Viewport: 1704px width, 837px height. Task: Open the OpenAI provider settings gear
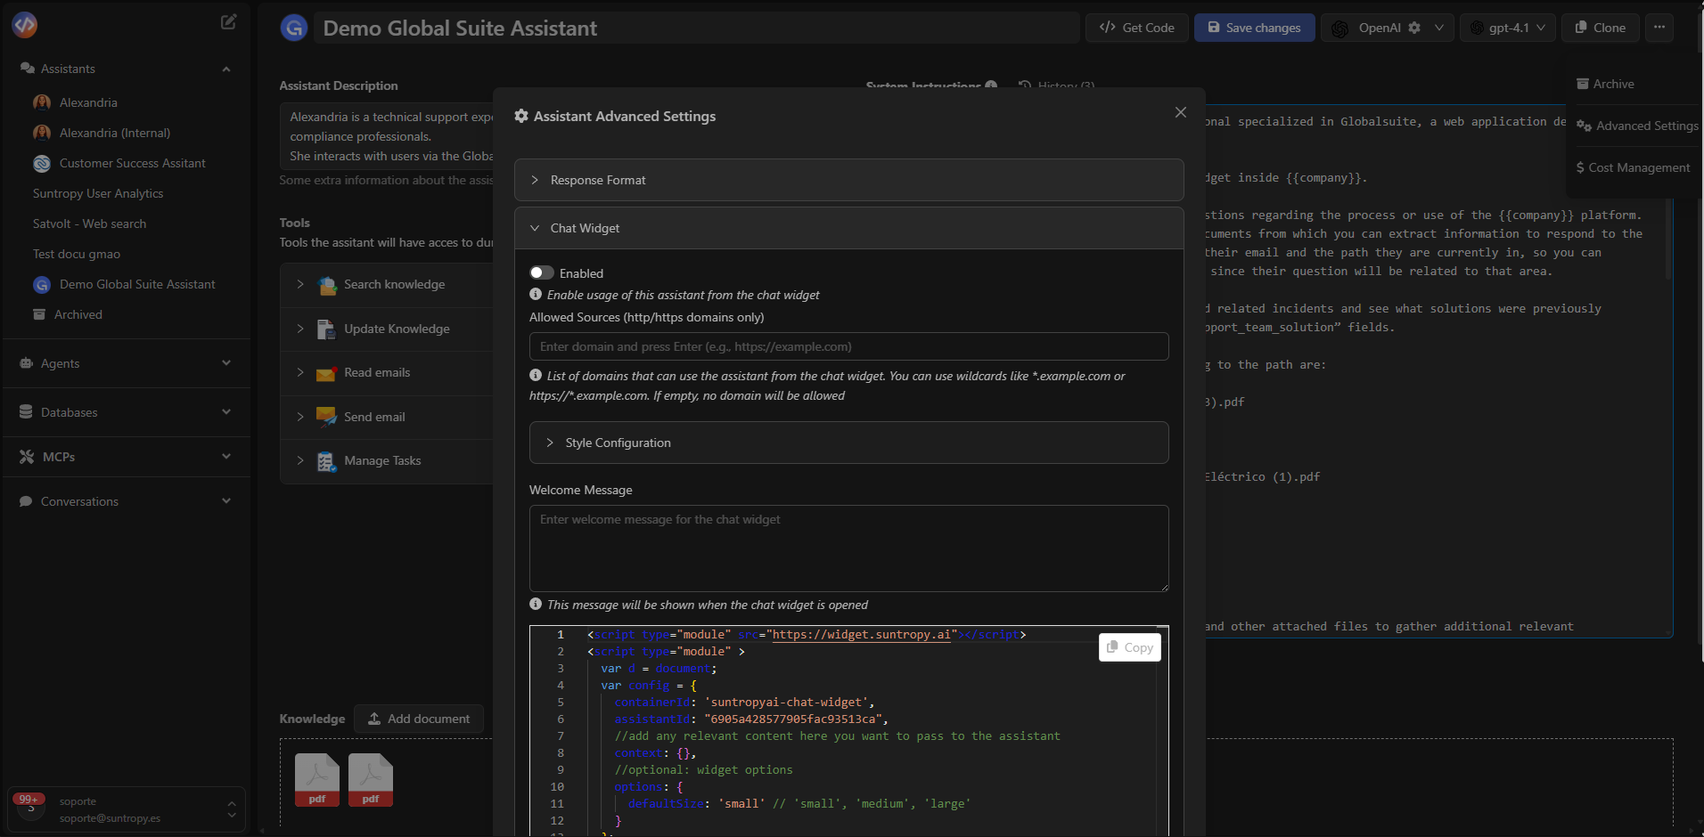tap(1415, 28)
